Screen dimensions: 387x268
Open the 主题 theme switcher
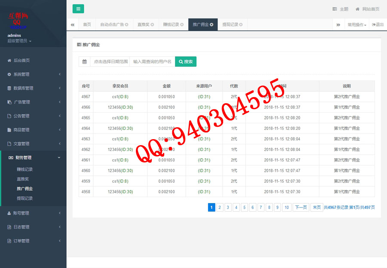(340, 9)
